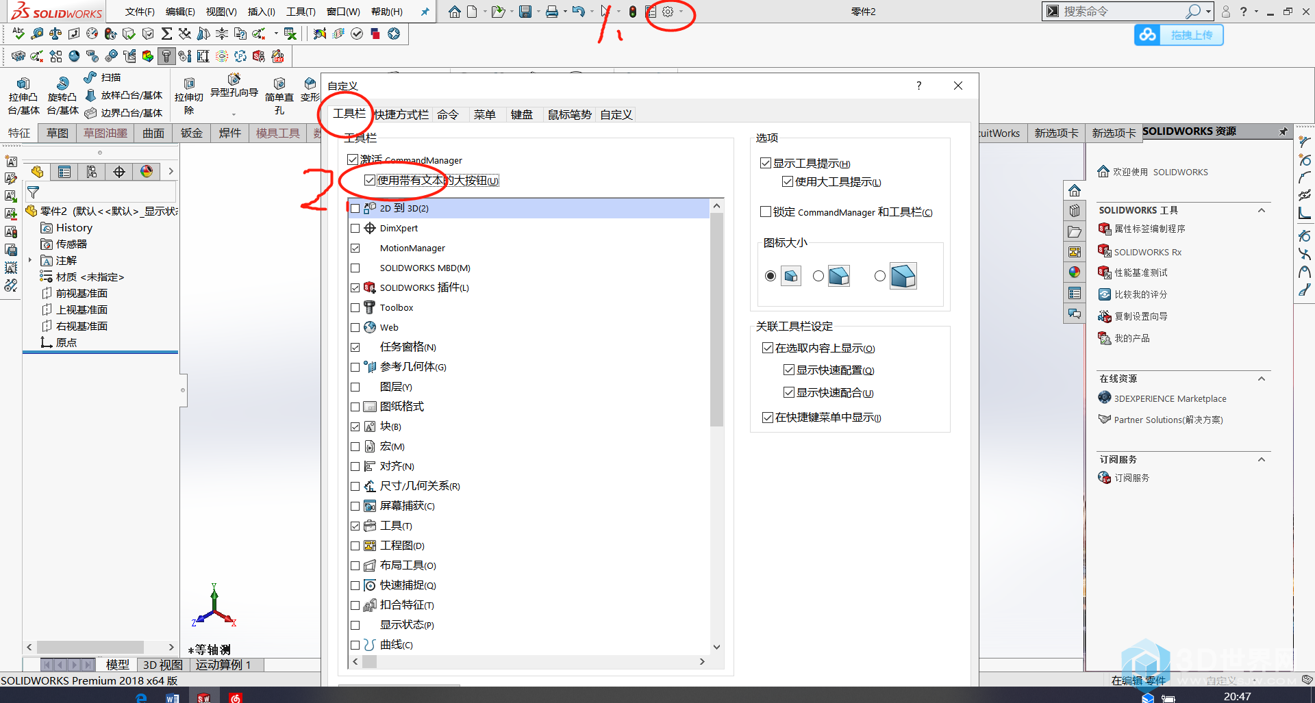Image resolution: width=1315 pixels, height=703 pixels.
Task: Collapse the SOLIDWORKS 工具 section
Action: pos(1262,210)
